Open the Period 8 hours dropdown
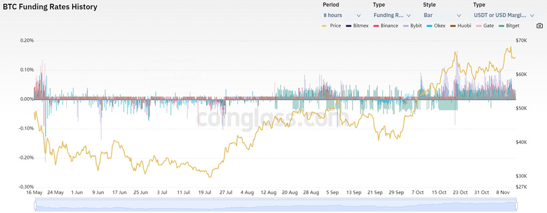 [342, 15]
